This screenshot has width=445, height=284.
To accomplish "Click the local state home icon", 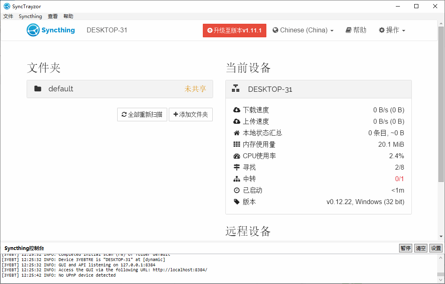I will point(237,133).
